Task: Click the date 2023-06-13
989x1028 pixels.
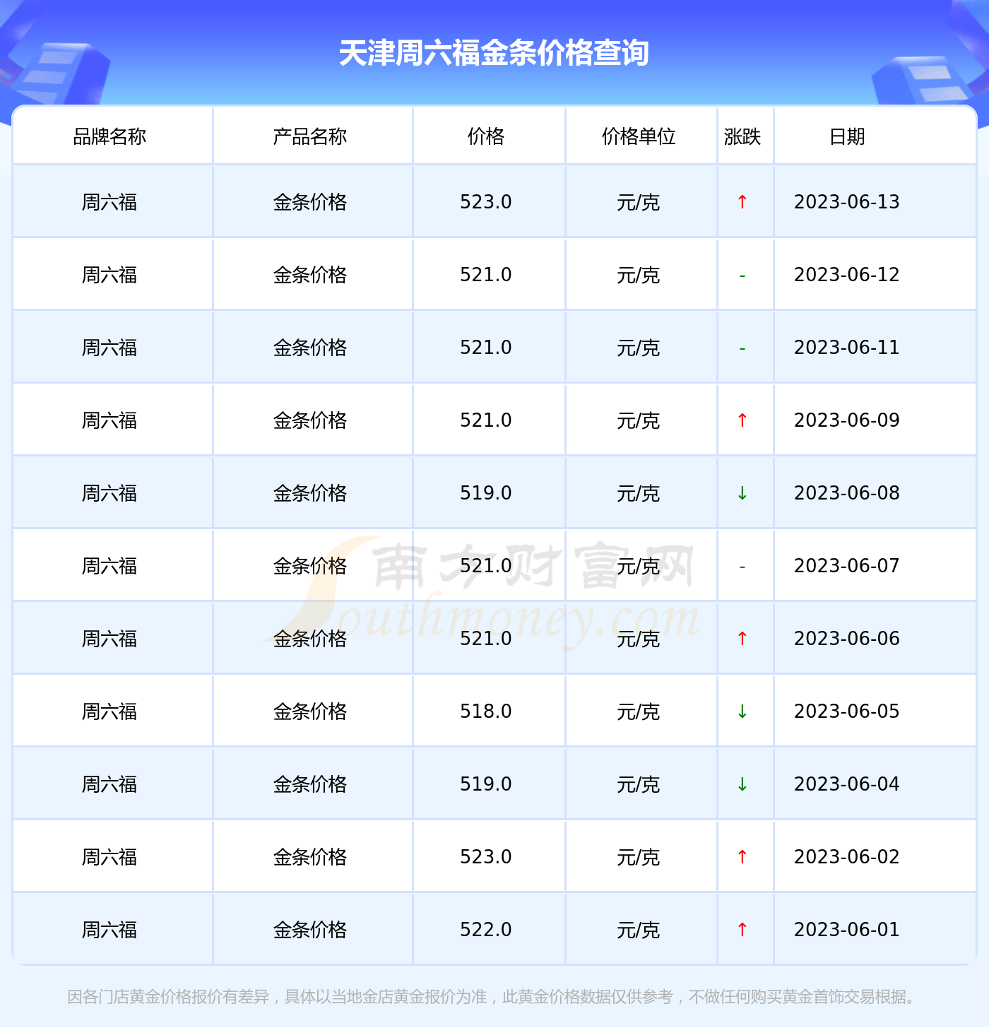Action: click(847, 202)
